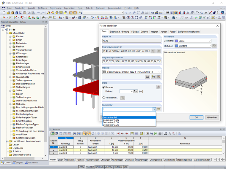The height and width of the screenshot is (169, 226).
Task: Click the edit stiffness icon beside Standard
Action: [214, 46]
